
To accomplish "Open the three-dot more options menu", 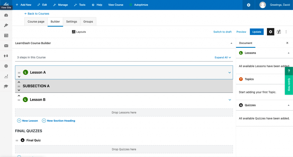I will tap(286, 32).
